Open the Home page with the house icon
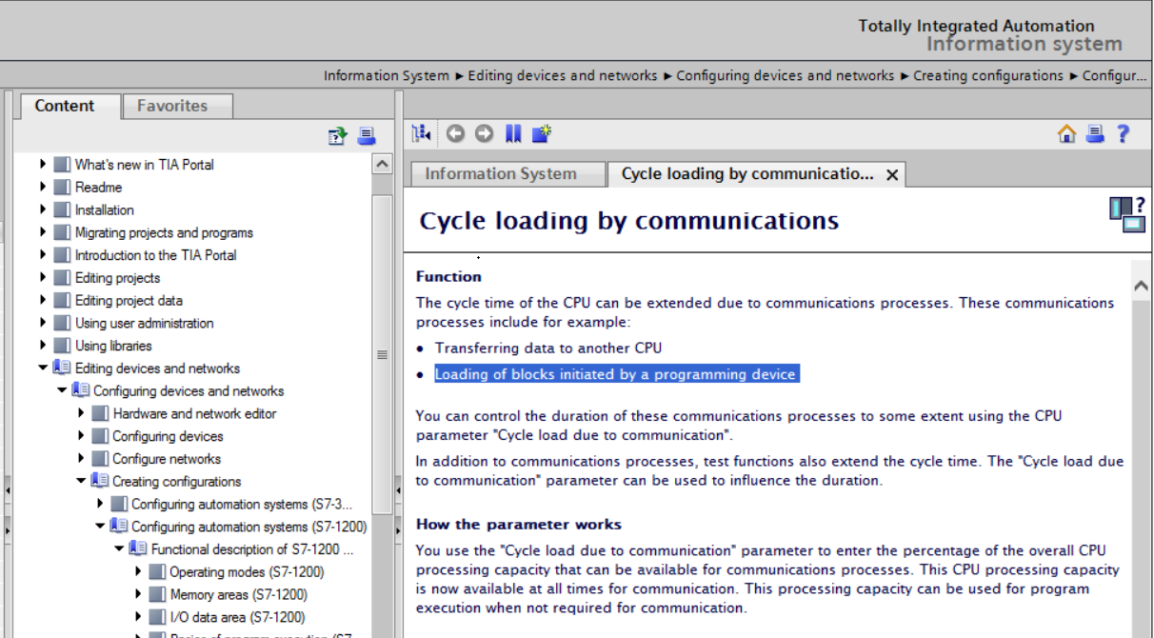Viewport: 1154px width, 638px height. [x=1066, y=134]
